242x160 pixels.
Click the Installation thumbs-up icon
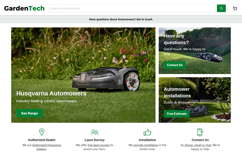tap(147, 132)
